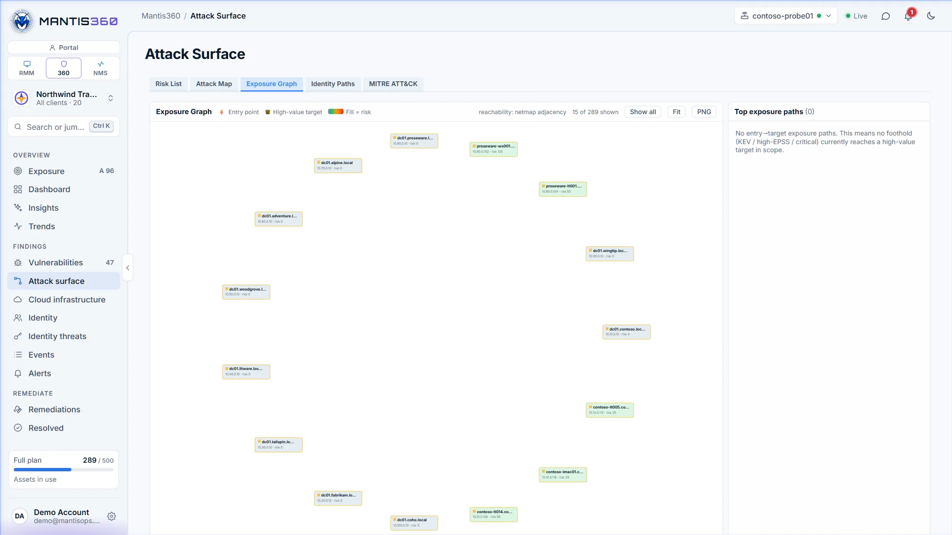Image resolution: width=952 pixels, height=535 pixels.
Task: Click the Fill = risk color gradient legend
Action: click(x=336, y=112)
